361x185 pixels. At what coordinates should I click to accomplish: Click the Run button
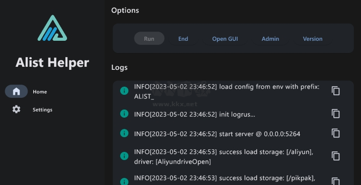(149, 39)
